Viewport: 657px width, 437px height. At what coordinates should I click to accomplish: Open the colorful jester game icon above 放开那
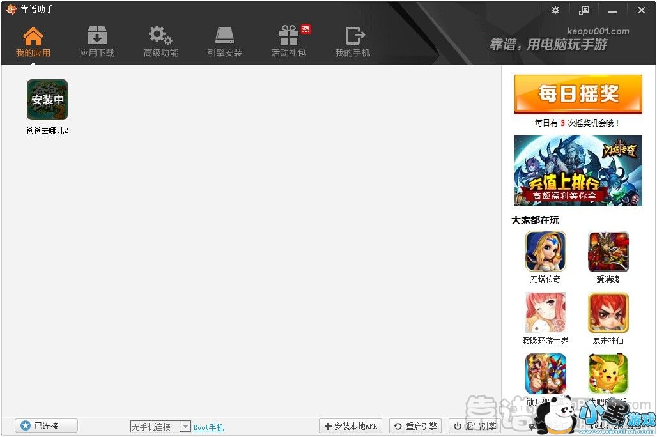click(546, 374)
